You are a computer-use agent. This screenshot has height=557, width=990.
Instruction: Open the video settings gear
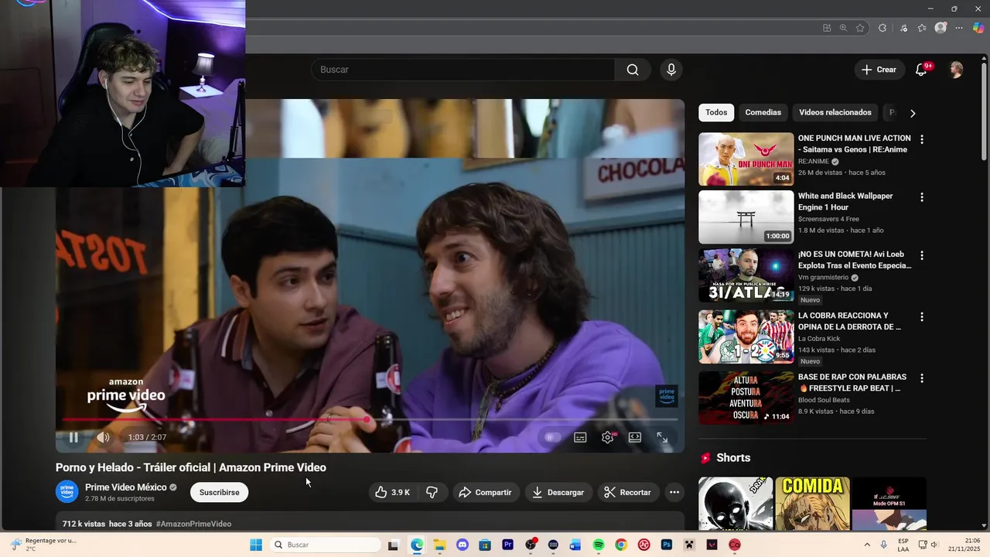tap(608, 437)
